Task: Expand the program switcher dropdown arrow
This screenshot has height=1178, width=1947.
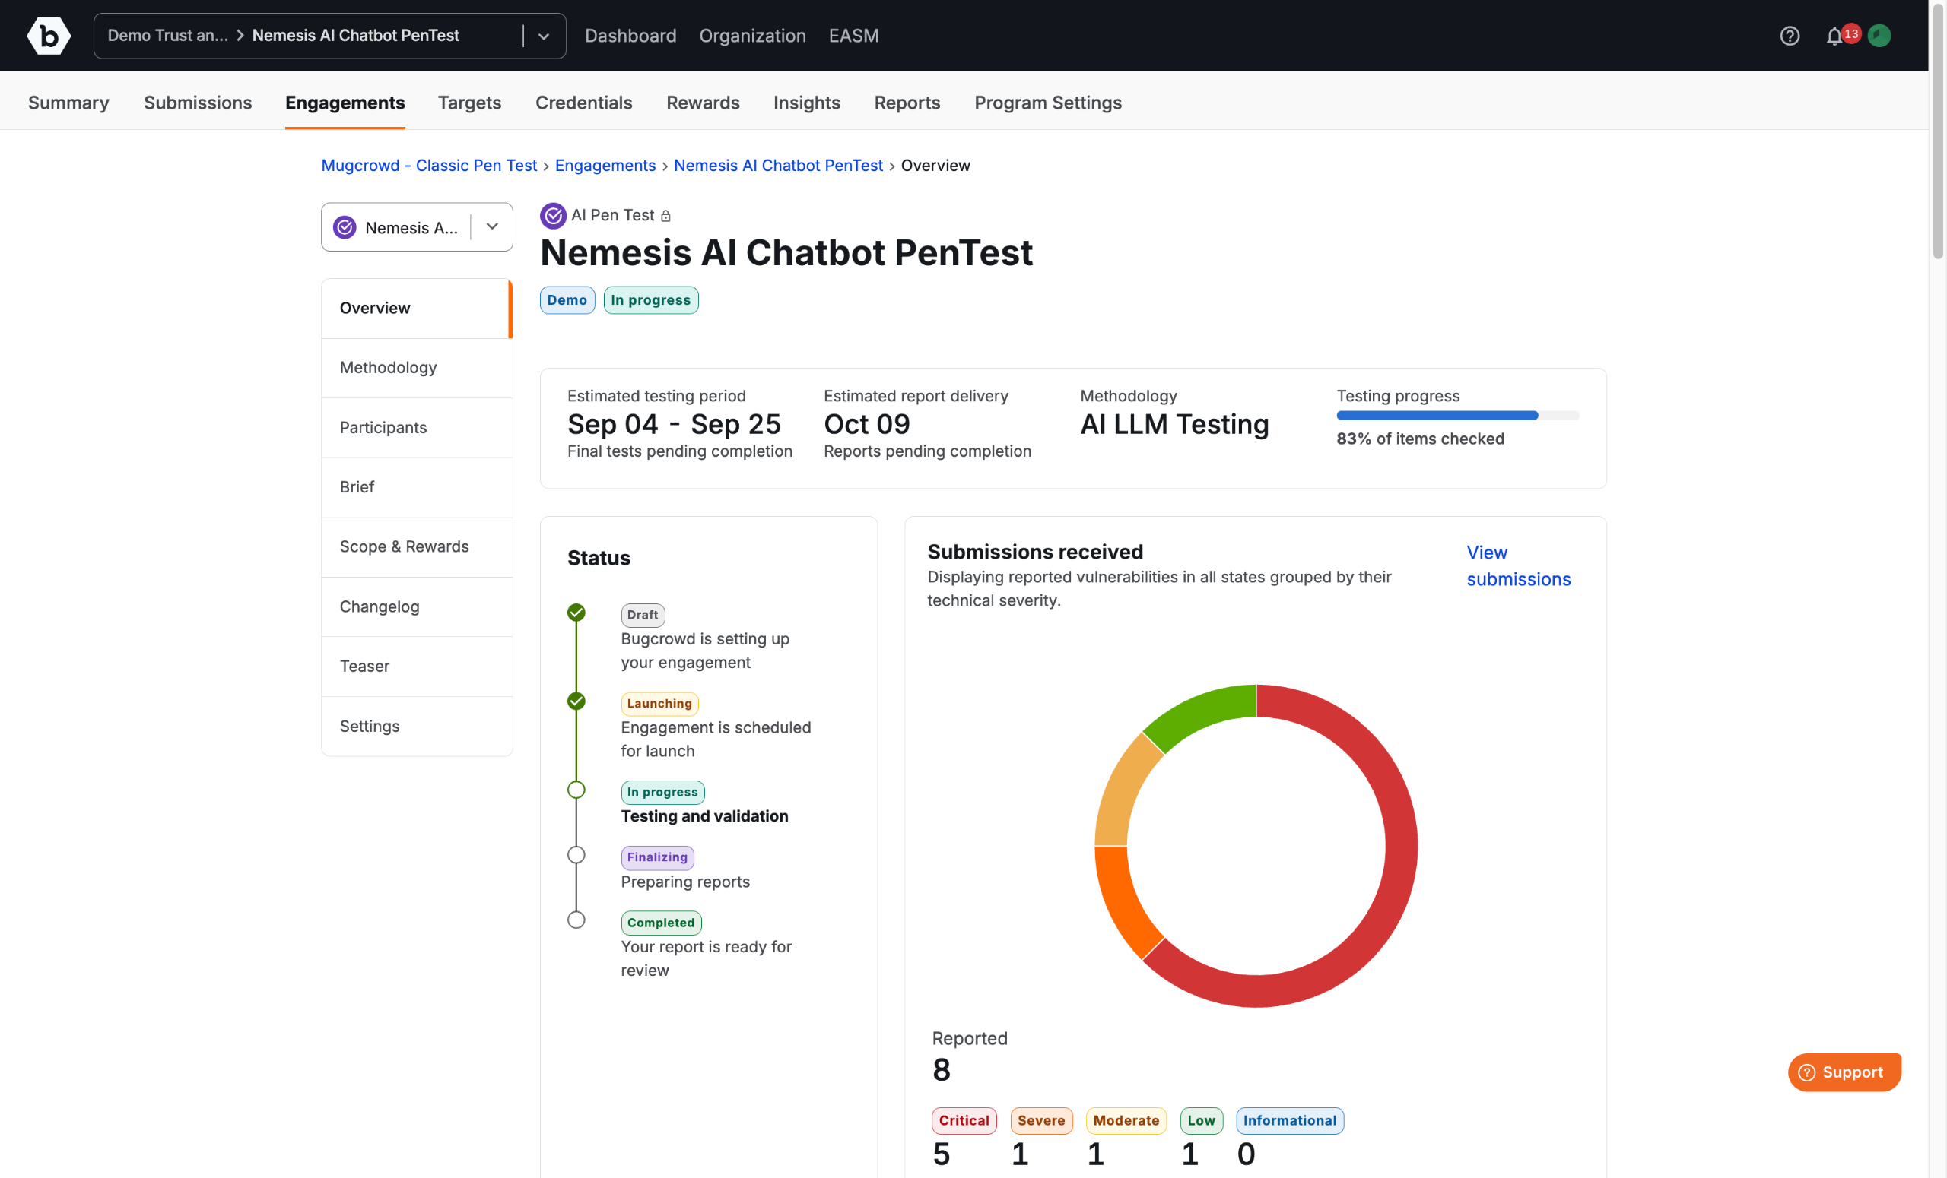Action: [544, 36]
